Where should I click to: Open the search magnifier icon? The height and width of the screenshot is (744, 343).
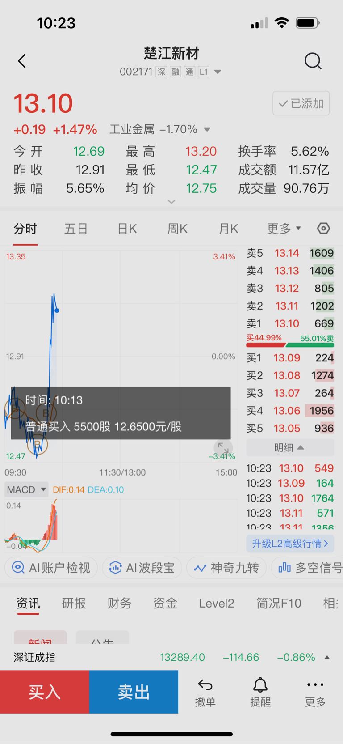(313, 61)
